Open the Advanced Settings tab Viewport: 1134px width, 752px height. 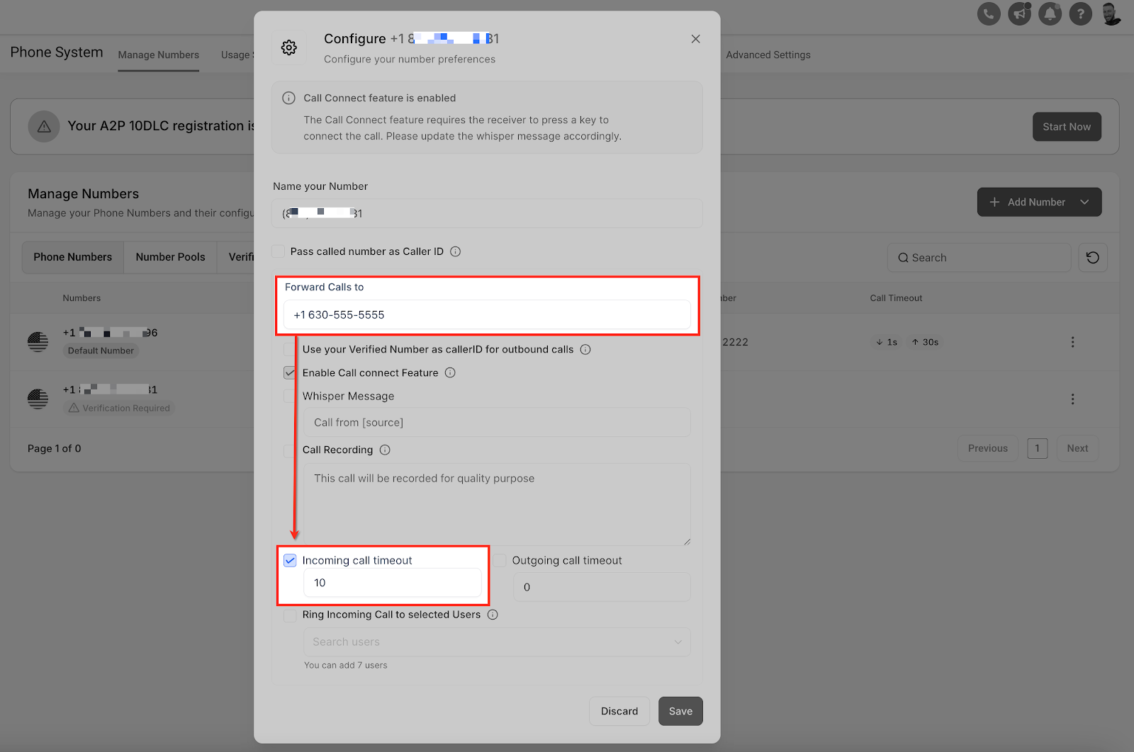pos(768,55)
